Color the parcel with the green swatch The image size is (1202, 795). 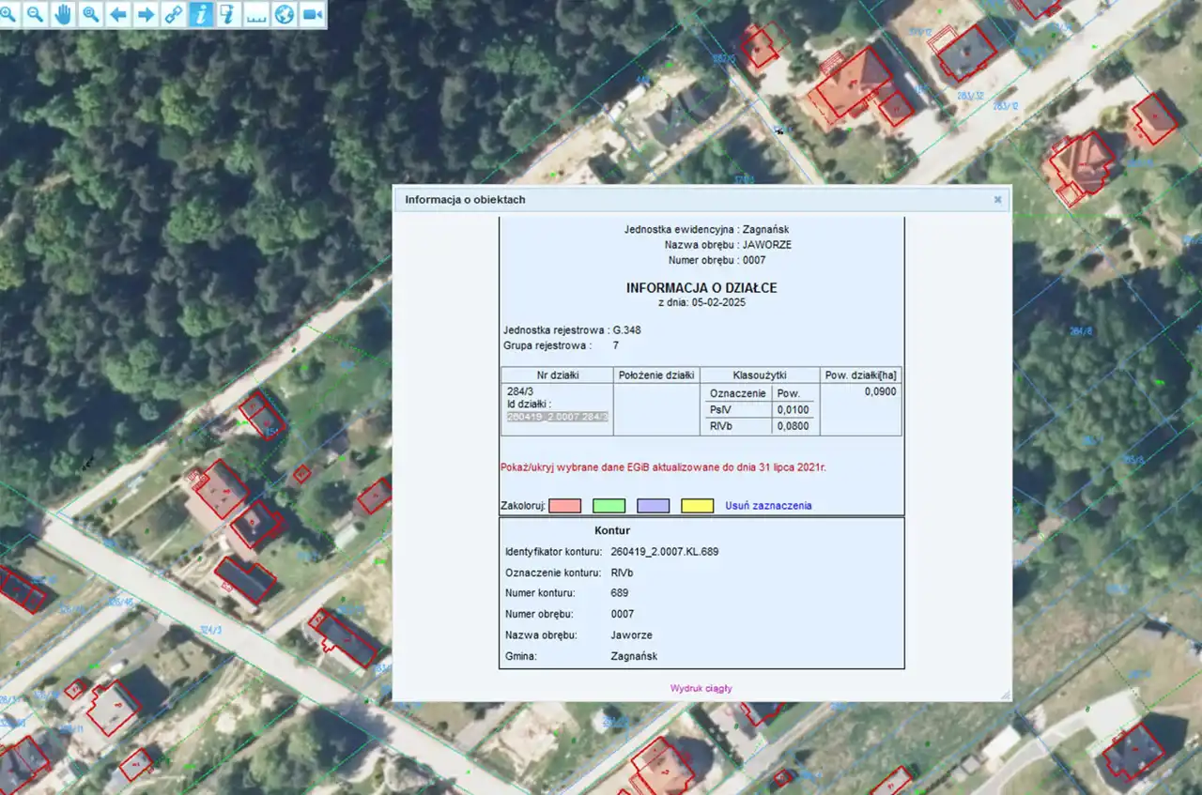(x=609, y=506)
